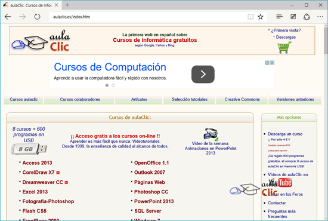Open the SQL Server course

click(148, 211)
